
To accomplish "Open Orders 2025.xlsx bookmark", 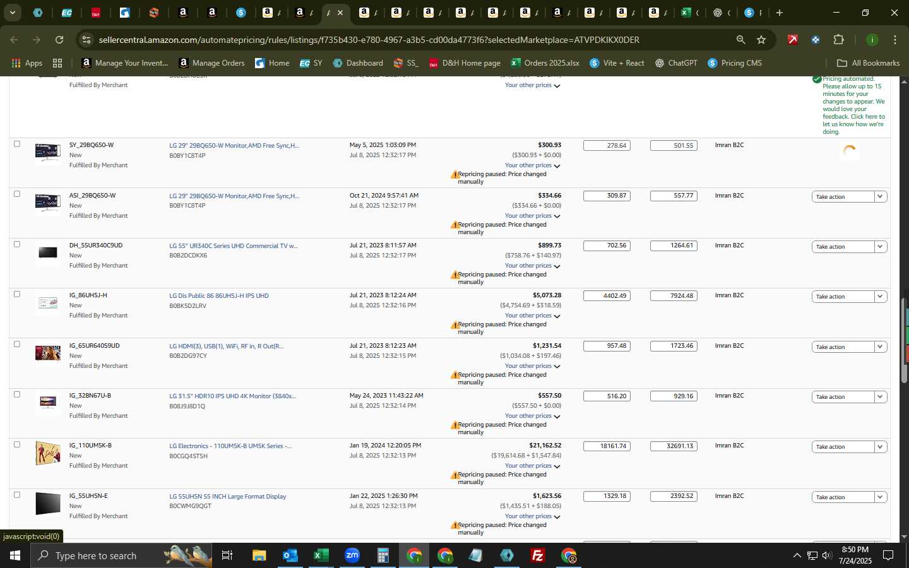I will click(x=545, y=63).
